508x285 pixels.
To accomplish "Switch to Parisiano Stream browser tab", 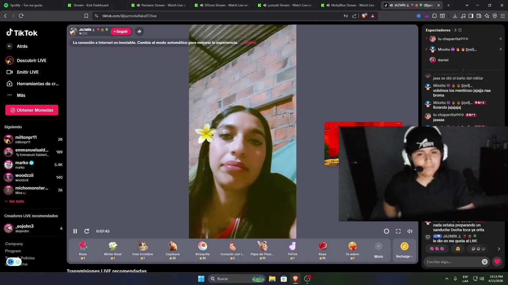I will point(159,5).
